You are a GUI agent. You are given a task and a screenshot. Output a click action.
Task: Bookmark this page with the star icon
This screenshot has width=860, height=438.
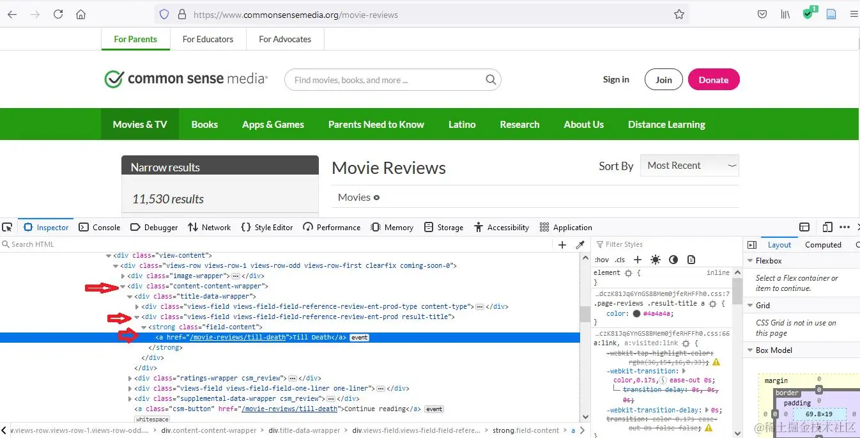pyautogui.click(x=679, y=14)
